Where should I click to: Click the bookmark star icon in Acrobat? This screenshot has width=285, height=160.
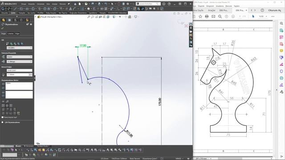point(200,16)
